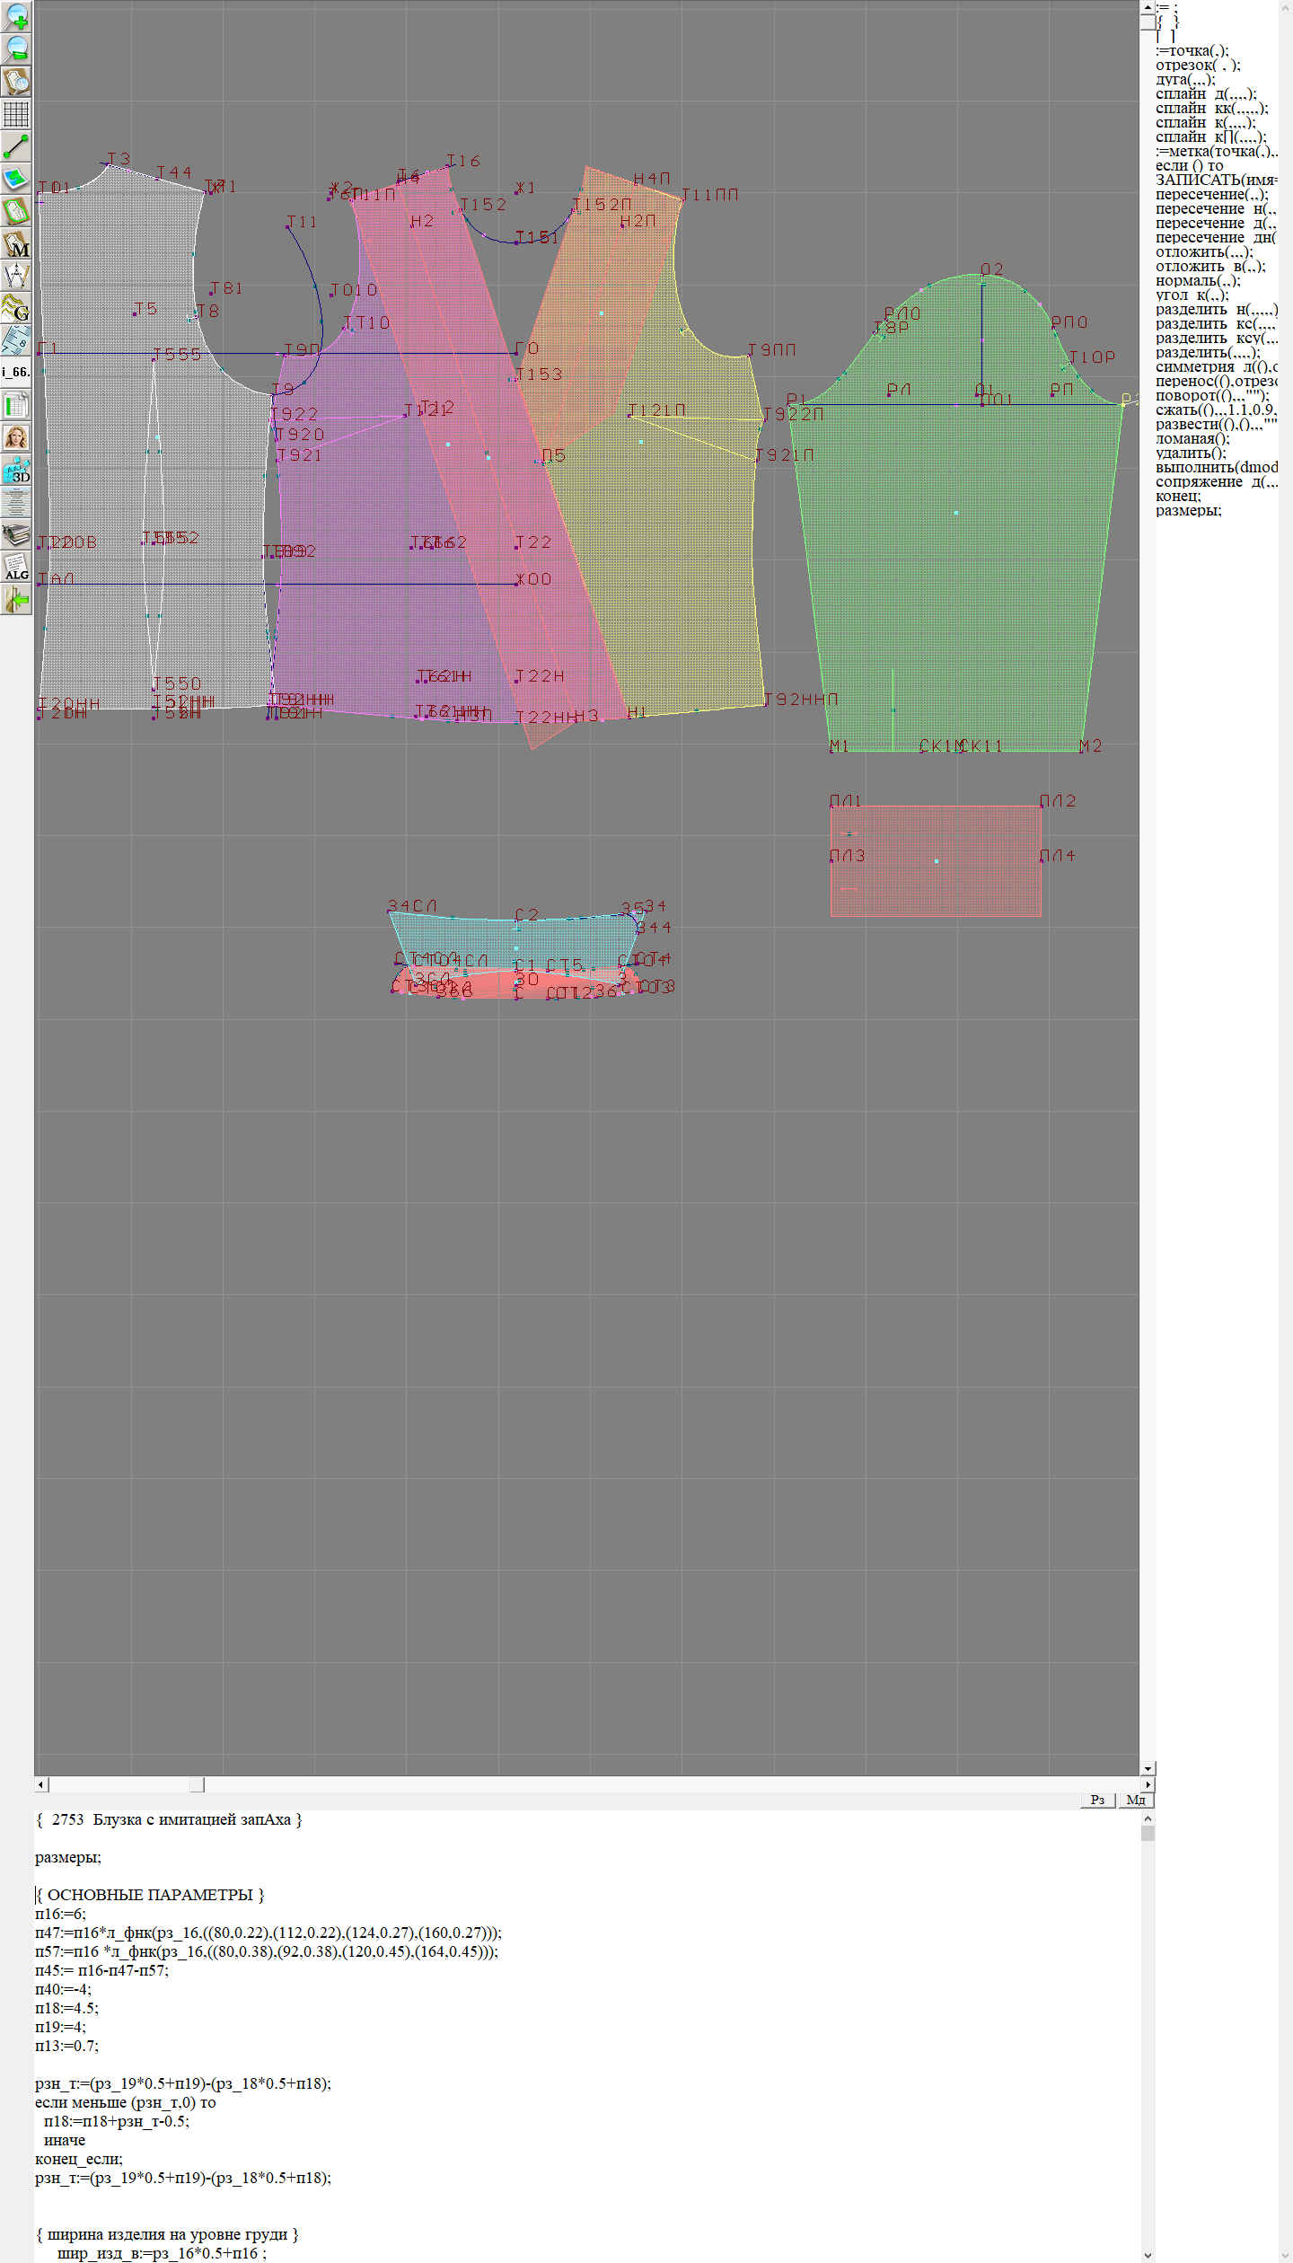Click the i_66. label button in toolbar

pos(16,372)
